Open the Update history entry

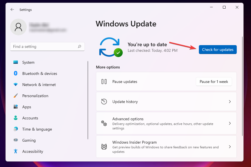pyautogui.click(x=166, y=102)
